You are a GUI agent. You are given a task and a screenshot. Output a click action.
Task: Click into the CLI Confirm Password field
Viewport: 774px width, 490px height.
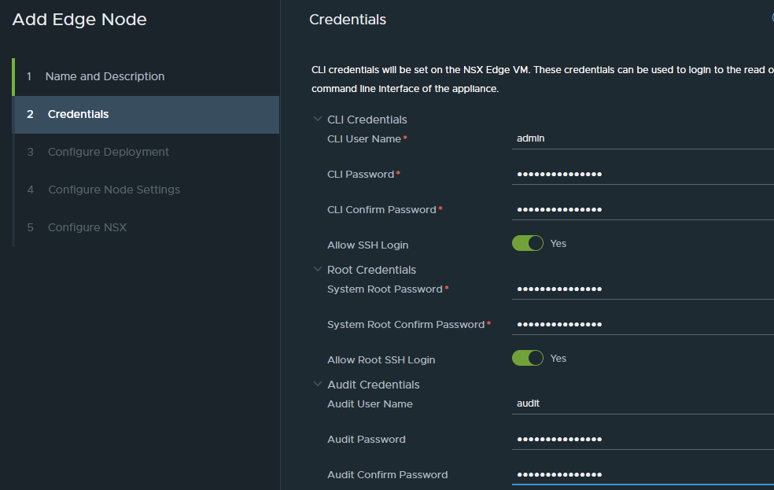[641, 209]
